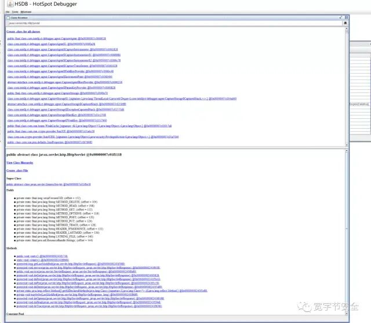
Task: Open the CaptureStorage$HardKey class link
Action: [x=57, y=115]
